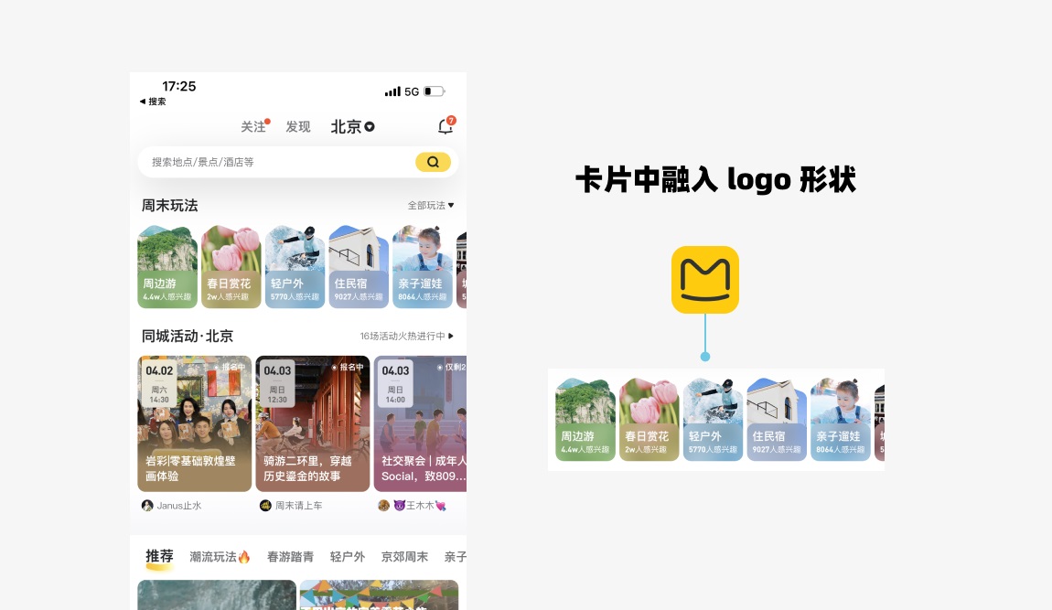Open 16场活动火热进行中 link

[x=406, y=336]
